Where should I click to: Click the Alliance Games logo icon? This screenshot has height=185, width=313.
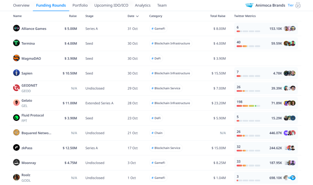17,28
